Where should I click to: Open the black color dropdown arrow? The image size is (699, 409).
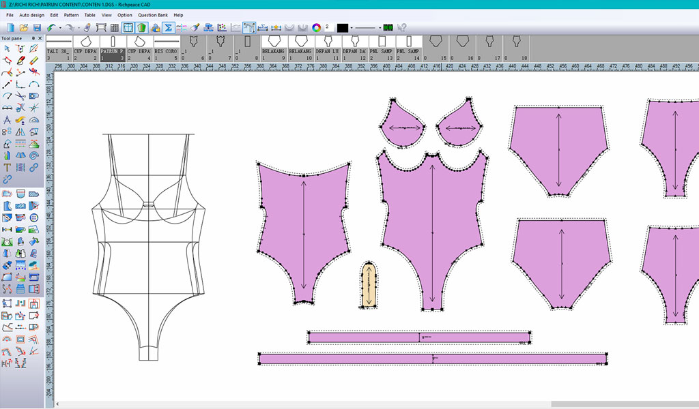click(352, 28)
